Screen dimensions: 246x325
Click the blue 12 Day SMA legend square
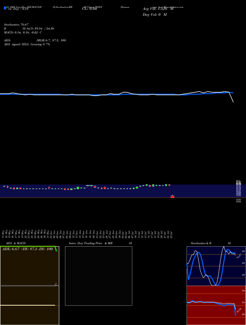pyautogui.click(x=5, y=8)
